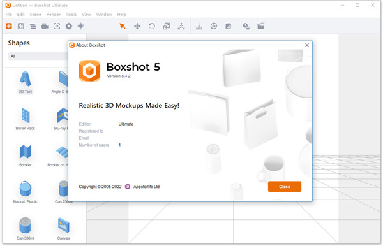383x246 pixels.
Task: Open the scene list lines icon
Action: (33, 26)
